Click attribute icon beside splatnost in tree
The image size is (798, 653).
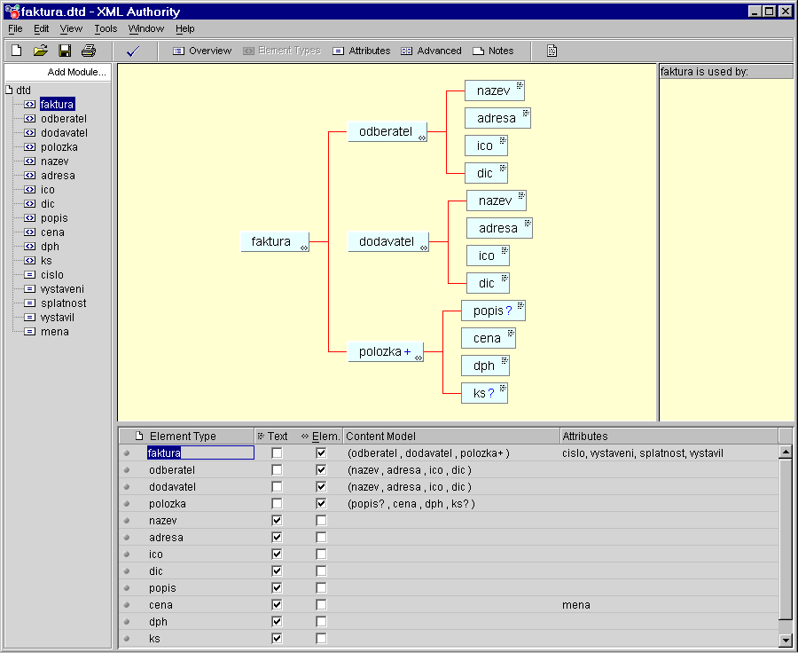click(30, 303)
